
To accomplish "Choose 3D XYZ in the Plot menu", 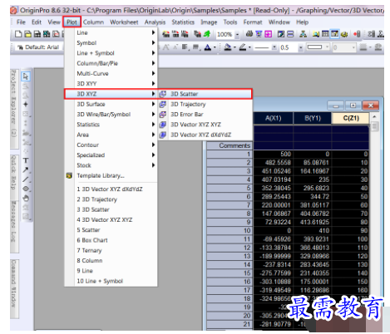I will (111, 94).
